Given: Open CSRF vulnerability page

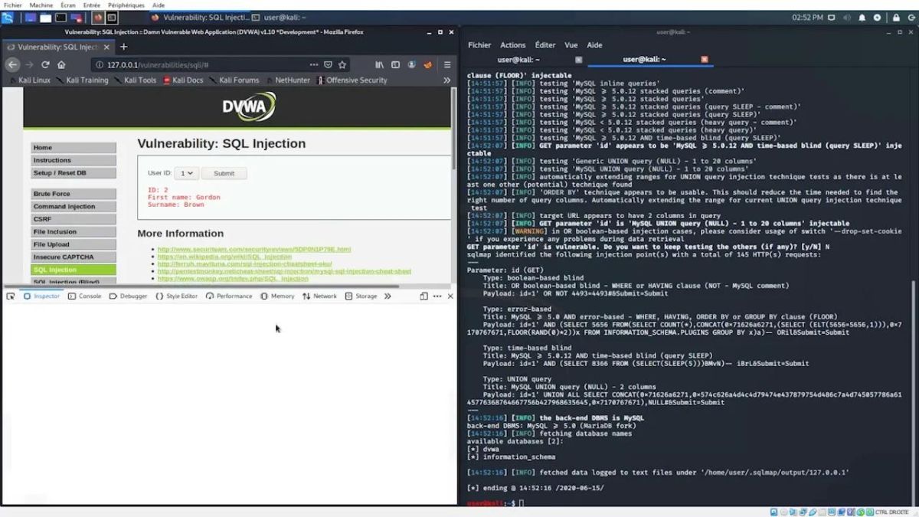Looking at the screenshot, I should click(74, 219).
